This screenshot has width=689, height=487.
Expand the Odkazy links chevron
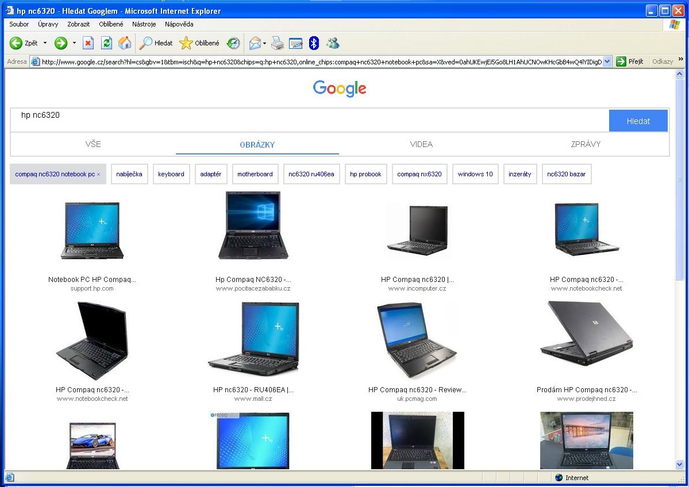[x=680, y=59]
